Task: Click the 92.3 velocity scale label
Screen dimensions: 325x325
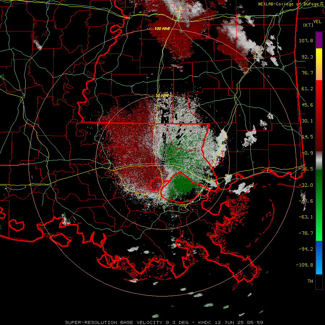Action: click(x=307, y=57)
